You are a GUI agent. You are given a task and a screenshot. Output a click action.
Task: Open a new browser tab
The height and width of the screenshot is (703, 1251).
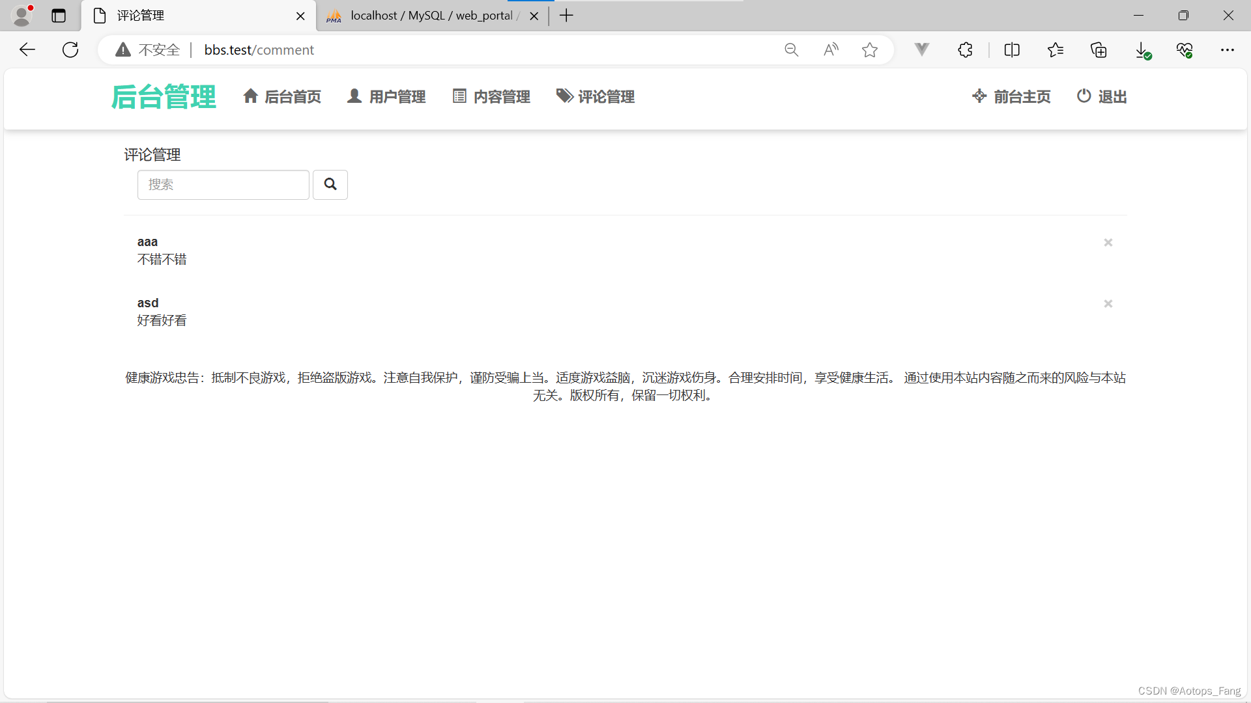click(566, 16)
